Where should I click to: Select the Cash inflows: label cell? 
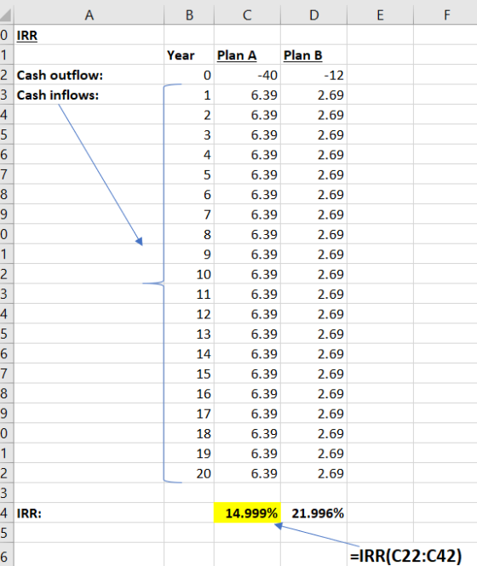click(x=89, y=95)
